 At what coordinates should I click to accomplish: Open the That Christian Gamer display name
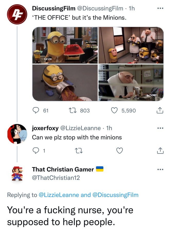(63, 169)
